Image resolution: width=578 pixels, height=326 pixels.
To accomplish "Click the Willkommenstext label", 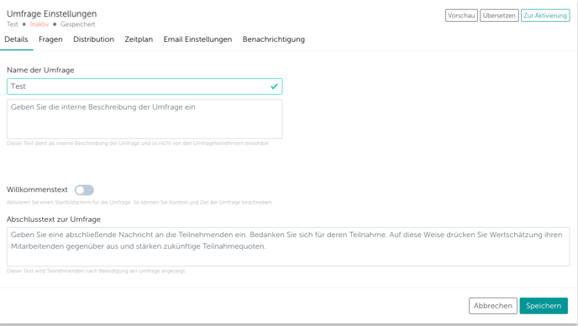I will coord(37,189).
